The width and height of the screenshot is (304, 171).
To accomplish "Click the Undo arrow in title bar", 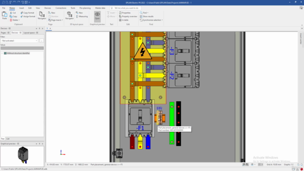I will point(15,2).
